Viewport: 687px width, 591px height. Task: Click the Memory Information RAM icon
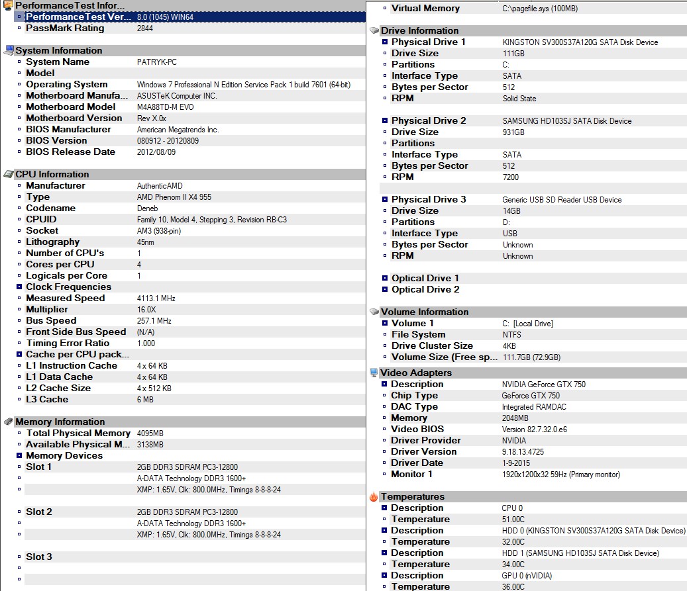click(9, 422)
